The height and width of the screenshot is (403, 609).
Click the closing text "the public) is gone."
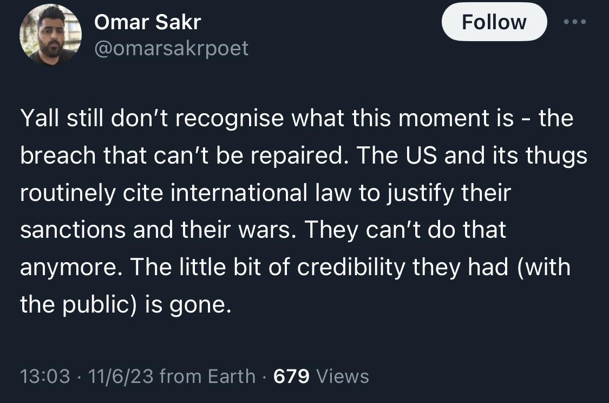pyautogui.click(x=126, y=305)
